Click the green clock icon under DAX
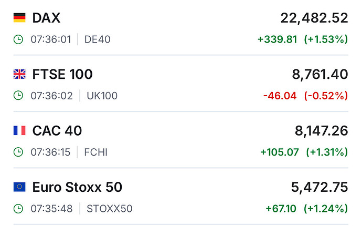 tap(18, 39)
